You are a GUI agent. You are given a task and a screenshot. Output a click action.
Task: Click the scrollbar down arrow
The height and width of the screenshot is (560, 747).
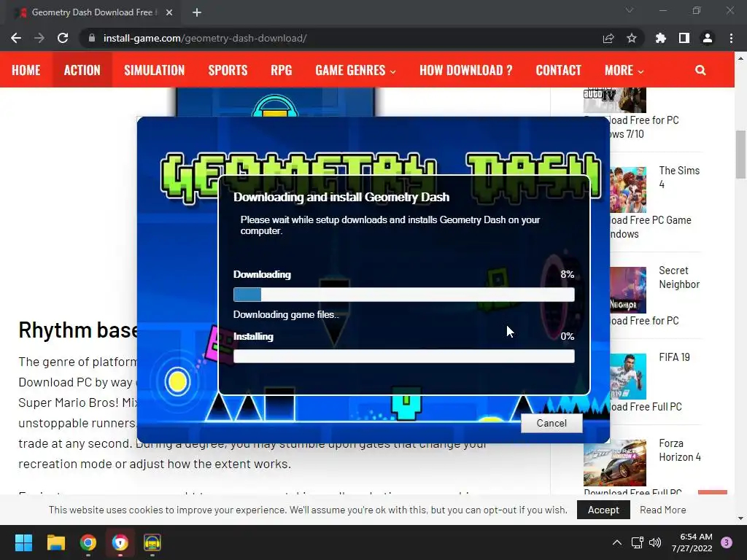[740, 519]
